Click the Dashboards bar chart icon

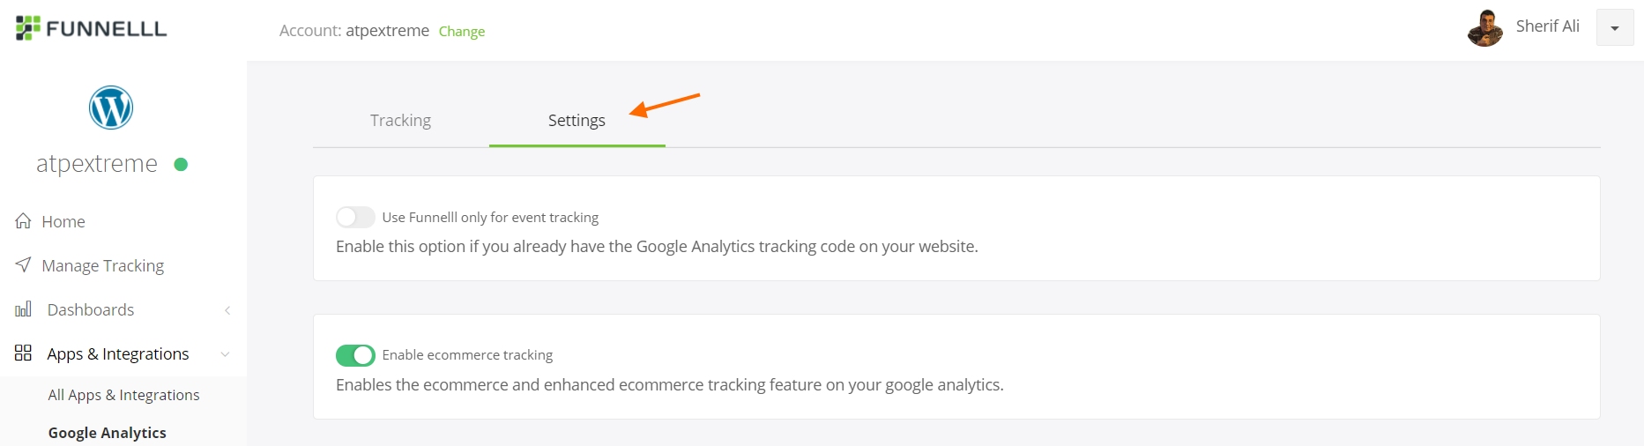(x=24, y=309)
